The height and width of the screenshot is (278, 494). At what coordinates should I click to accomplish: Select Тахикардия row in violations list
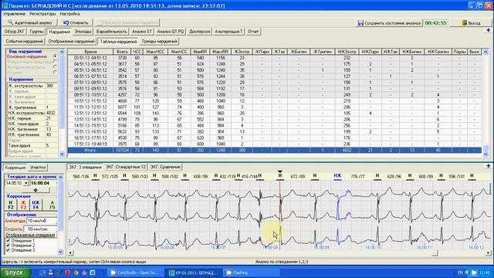(32, 146)
